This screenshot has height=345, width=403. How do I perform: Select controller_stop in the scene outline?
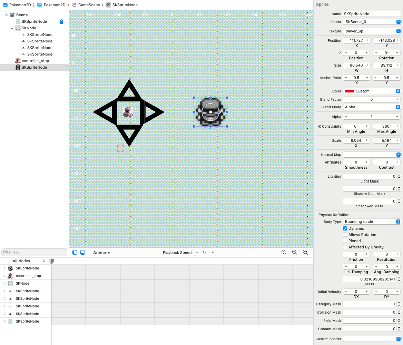(x=35, y=61)
